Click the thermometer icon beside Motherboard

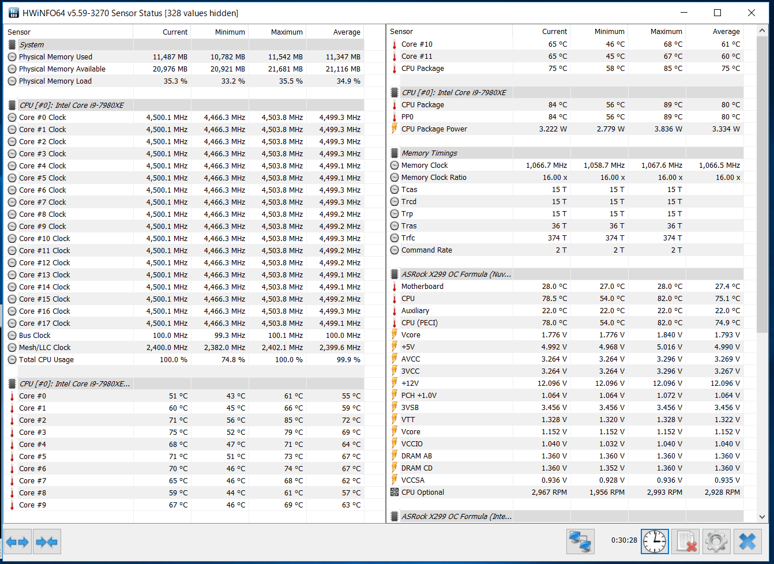(x=394, y=286)
